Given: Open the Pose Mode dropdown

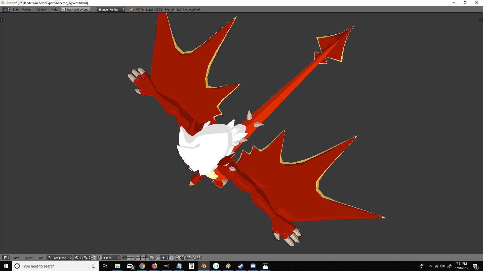Looking at the screenshot, I should coord(59,258).
